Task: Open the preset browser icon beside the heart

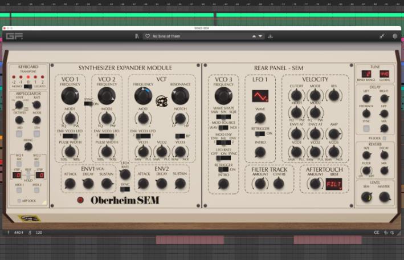Action: click(137, 36)
